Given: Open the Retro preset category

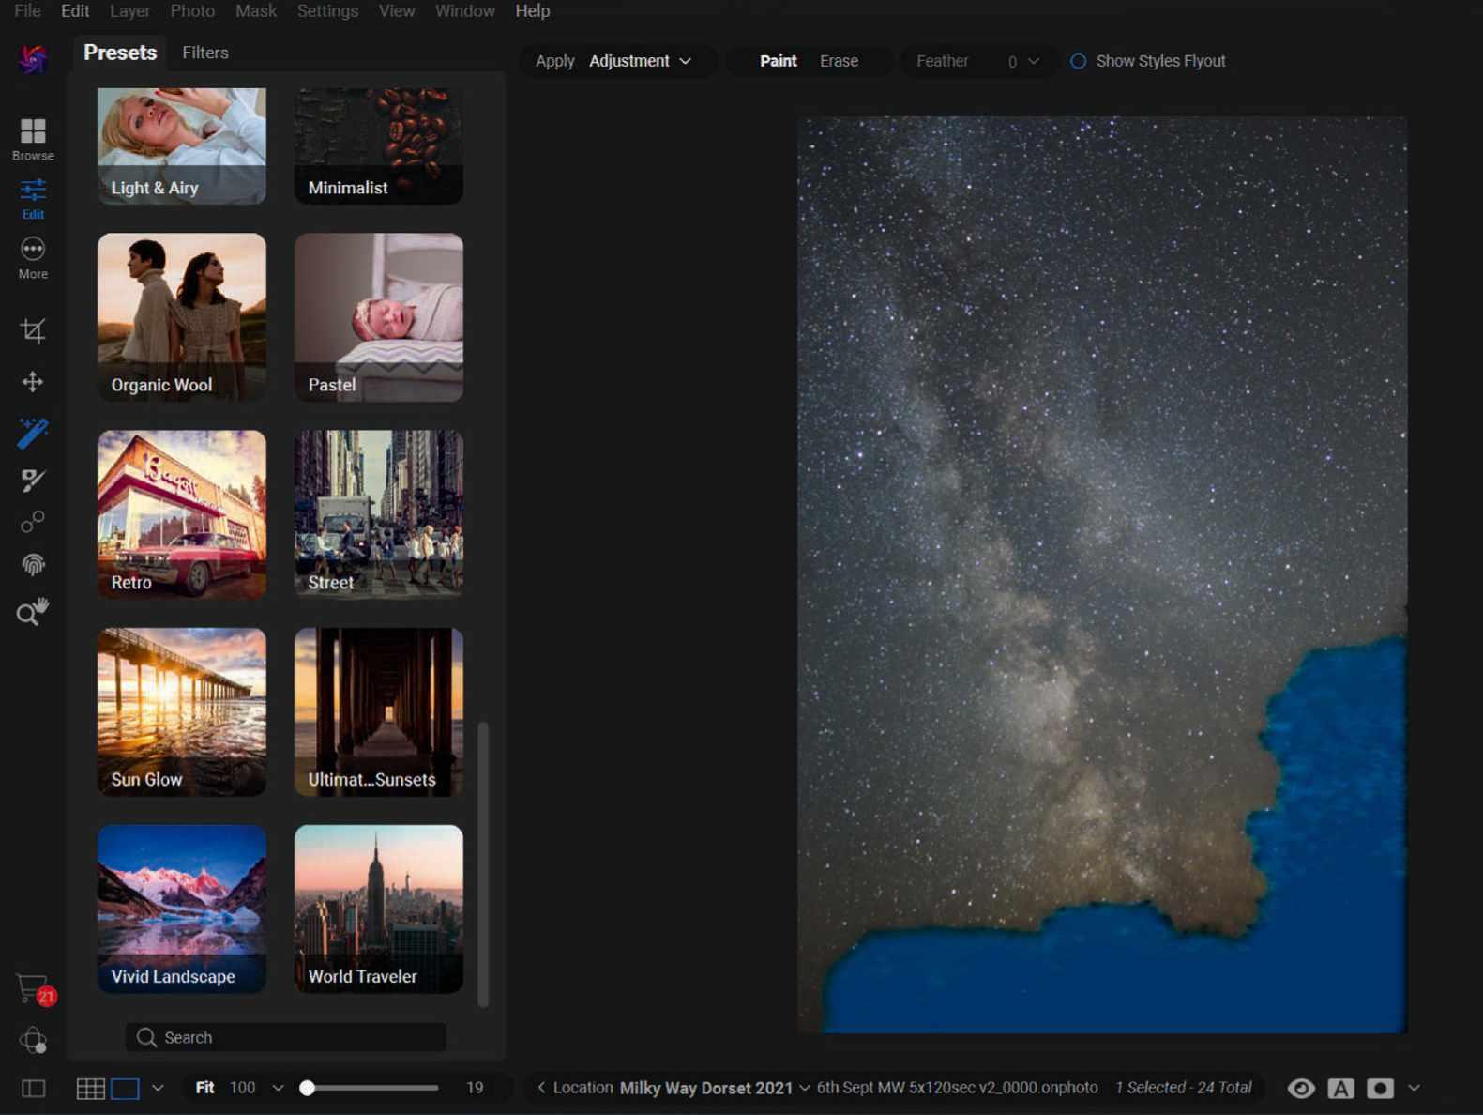Looking at the screenshot, I should [x=182, y=514].
